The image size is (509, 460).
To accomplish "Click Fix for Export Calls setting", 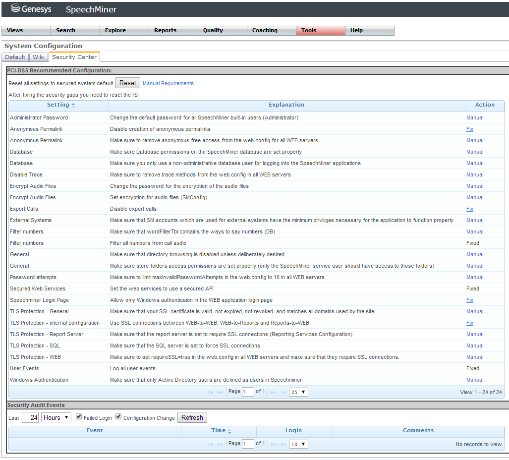I will point(469,209).
